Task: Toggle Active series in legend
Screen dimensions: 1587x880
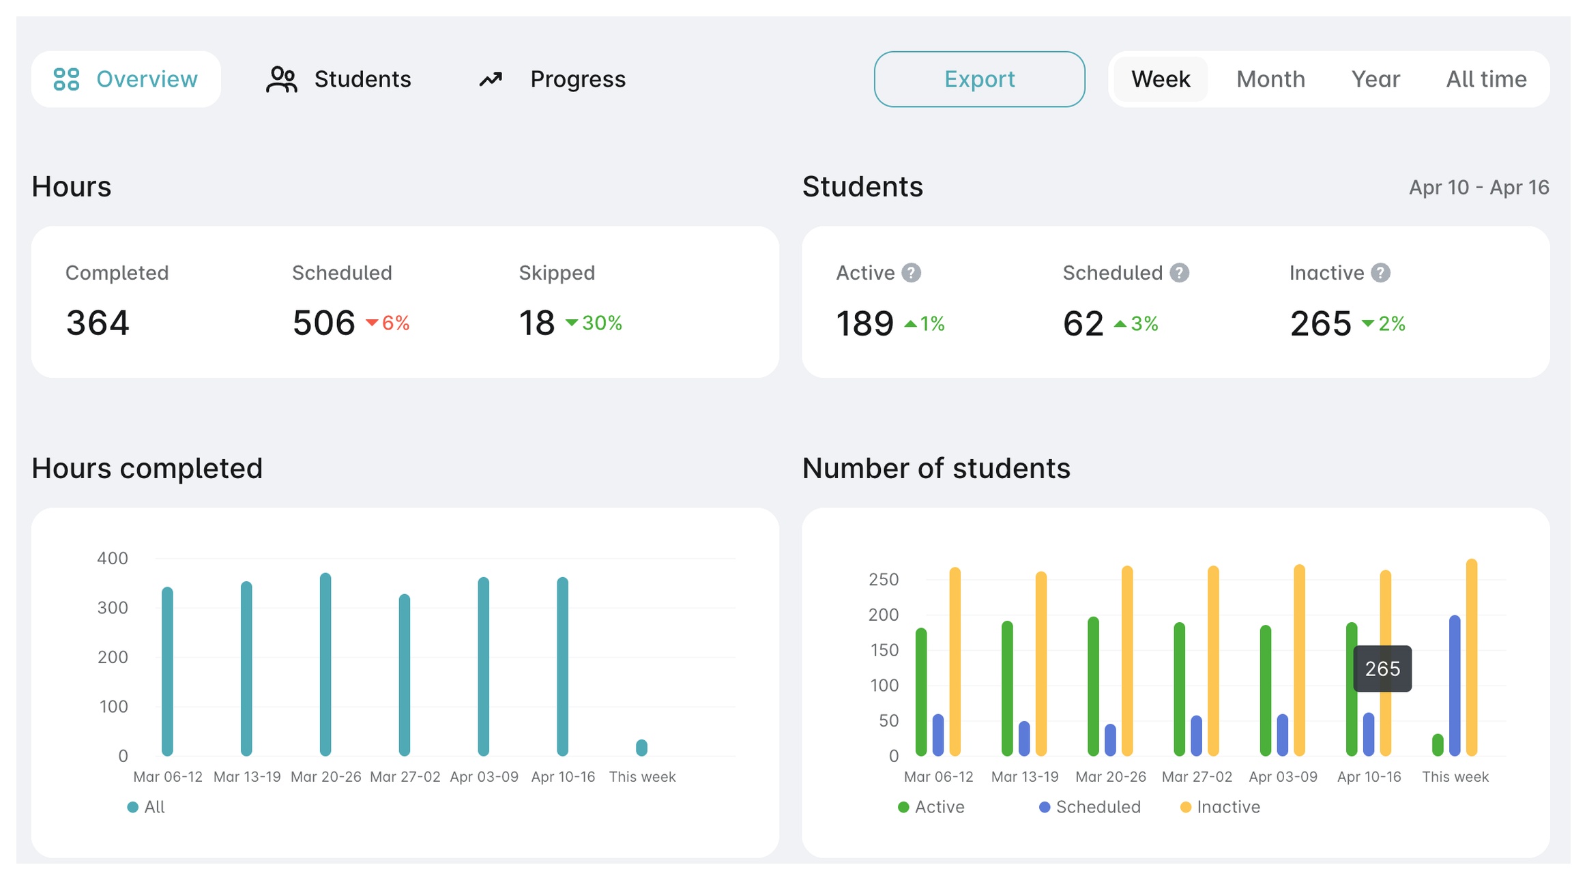Action: [903, 807]
